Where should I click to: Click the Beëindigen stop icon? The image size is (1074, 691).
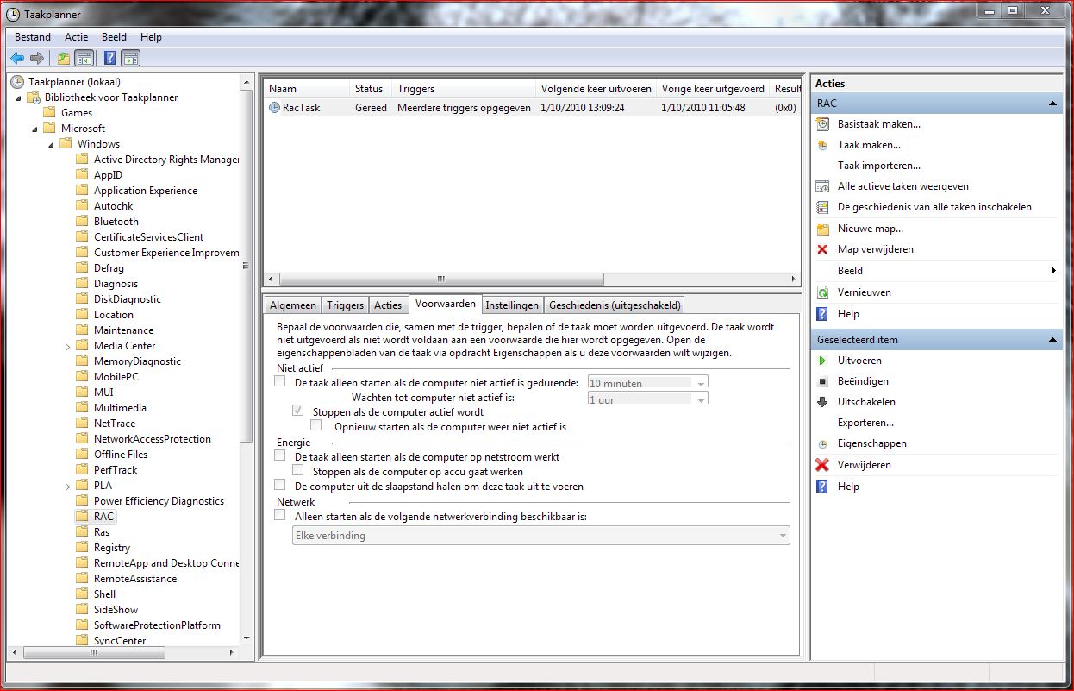pos(822,381)
